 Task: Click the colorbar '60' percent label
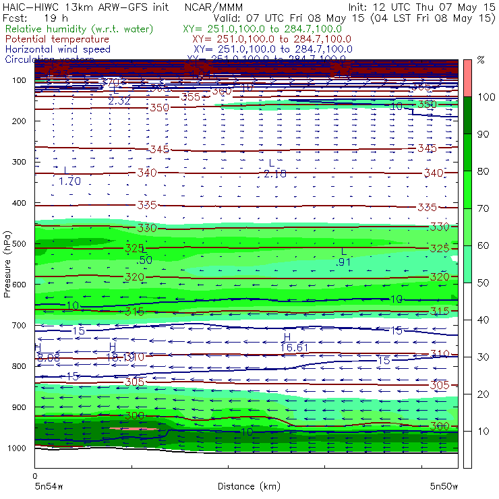[483, 245]
